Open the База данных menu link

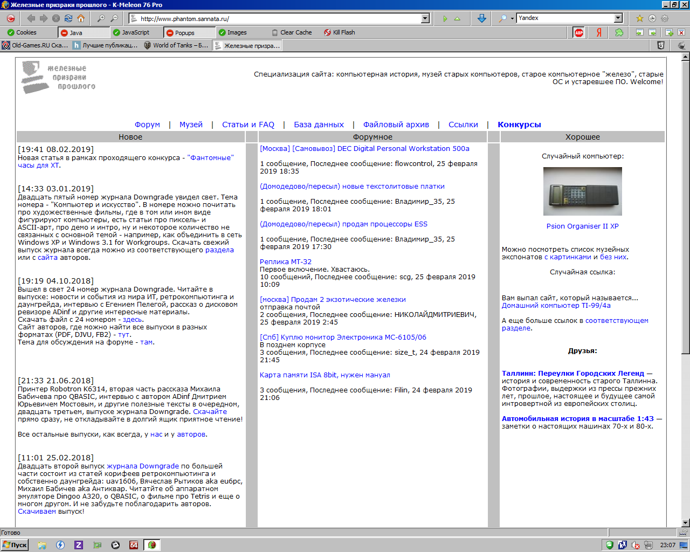(x=319, y=125)
